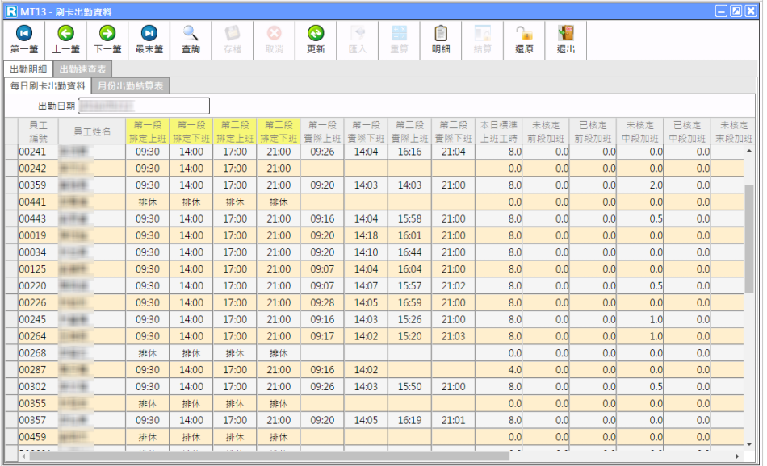
Task: Click the horizontal scrollbar left arrow
Action: coord(24,456)
